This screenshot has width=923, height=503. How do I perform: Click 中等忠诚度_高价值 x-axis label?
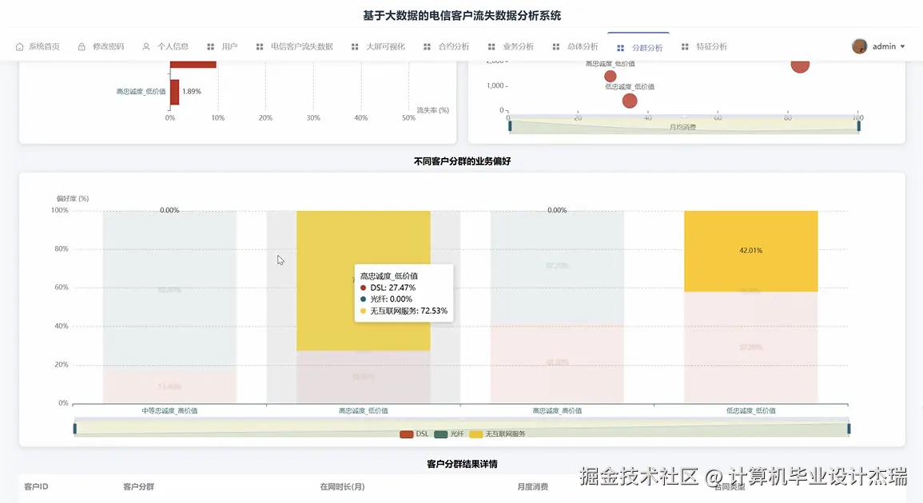[x=169, y=410]
